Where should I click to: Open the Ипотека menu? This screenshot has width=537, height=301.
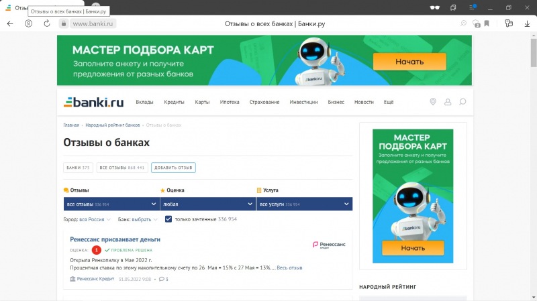coord(230,102)
